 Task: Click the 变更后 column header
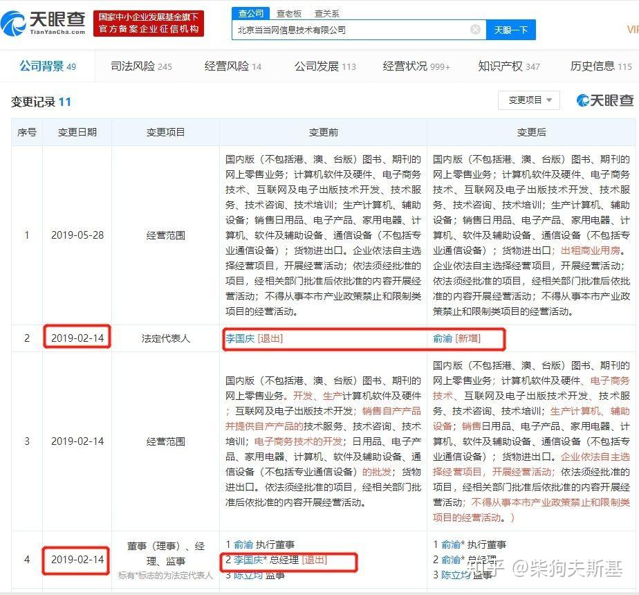(x=531, y=132)
